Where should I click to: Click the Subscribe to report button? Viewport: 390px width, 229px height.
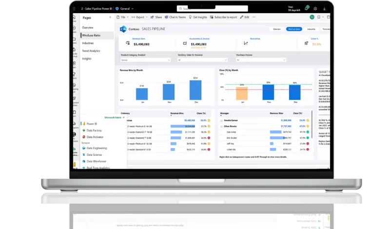224,17
